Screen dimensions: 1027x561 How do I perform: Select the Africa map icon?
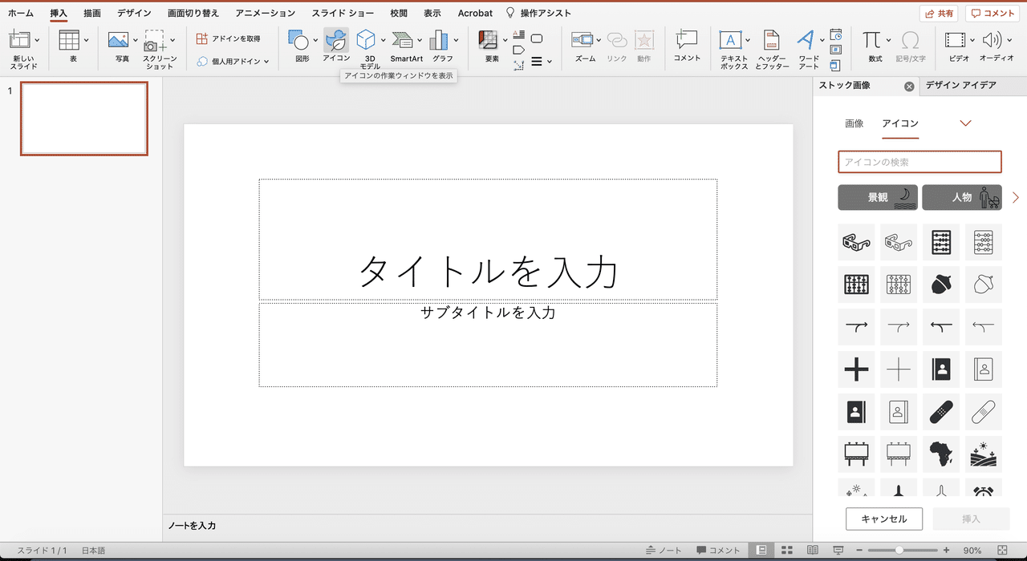pos(941,454)
